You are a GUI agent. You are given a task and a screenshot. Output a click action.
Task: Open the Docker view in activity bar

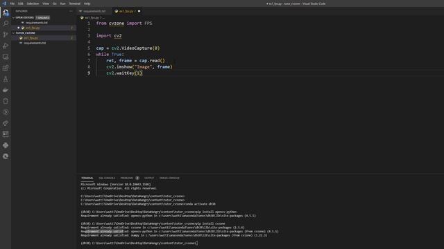6,90
